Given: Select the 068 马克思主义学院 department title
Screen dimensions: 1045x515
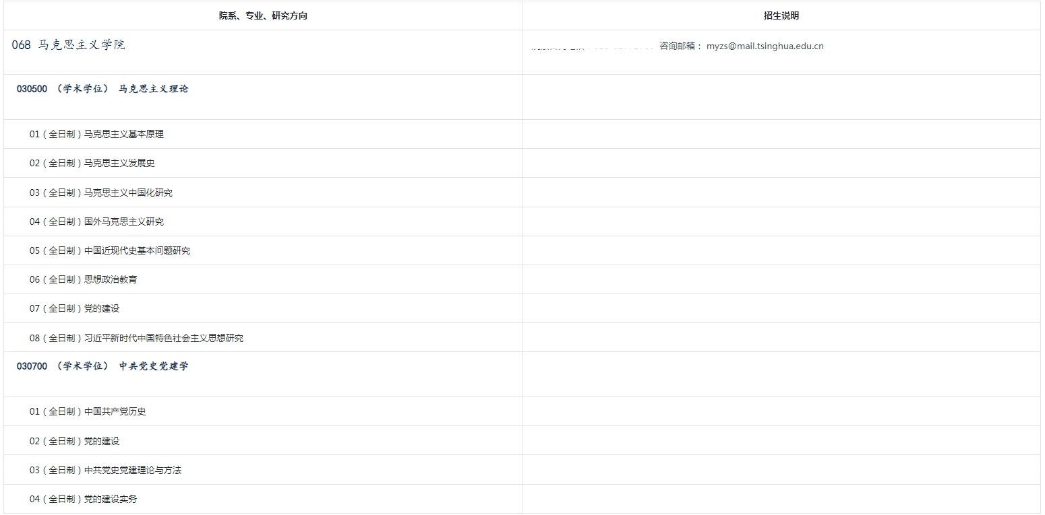Looking at the screenshot, I should [69, 45].
